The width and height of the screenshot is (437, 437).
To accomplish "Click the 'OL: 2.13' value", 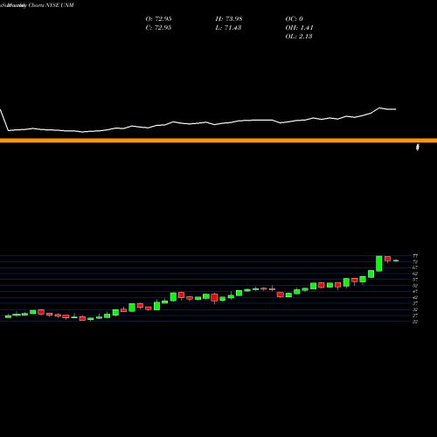I will (x=299, y=37).
